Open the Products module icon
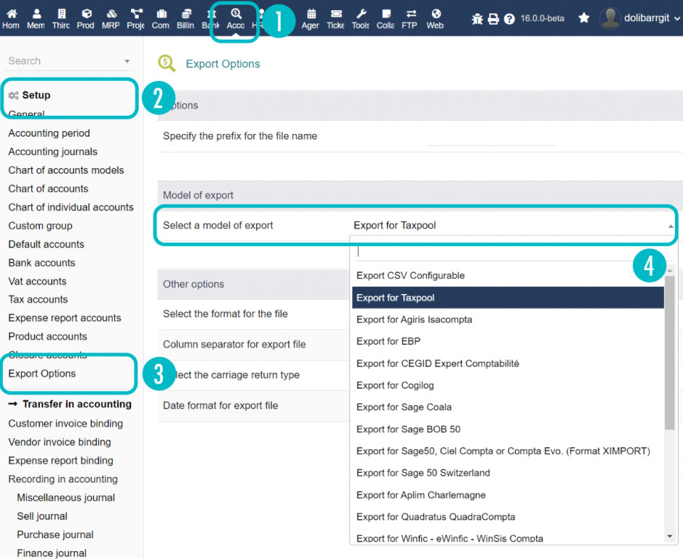Viewport: 683px width, 559px height. pos(86,17)
